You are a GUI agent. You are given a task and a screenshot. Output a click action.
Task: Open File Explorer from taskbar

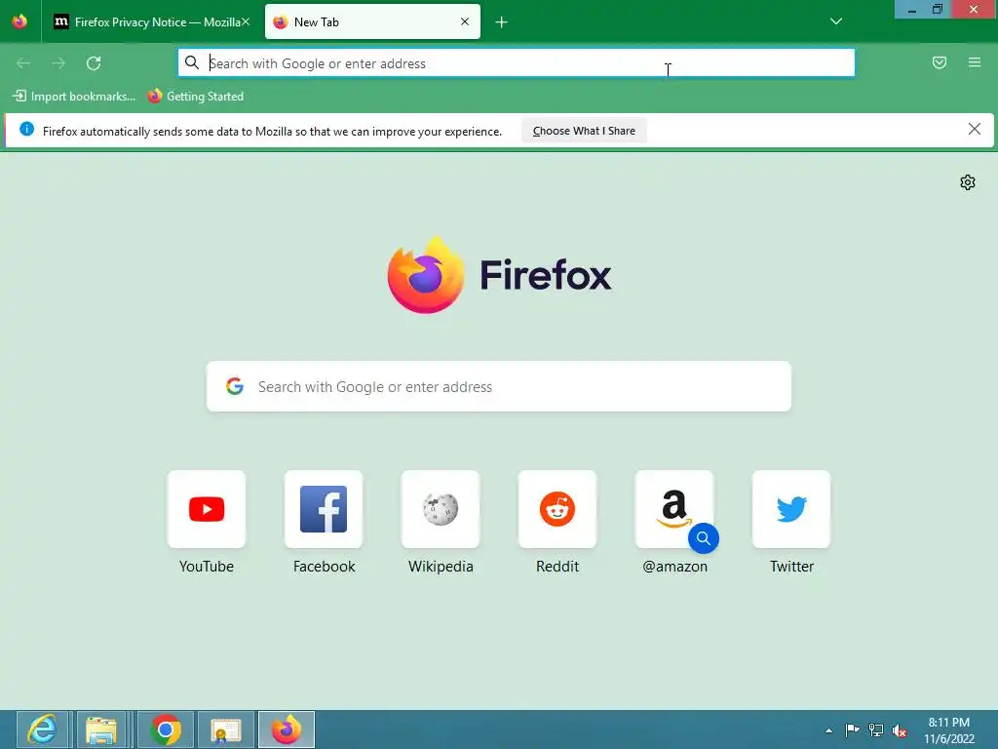pos(101,729)
